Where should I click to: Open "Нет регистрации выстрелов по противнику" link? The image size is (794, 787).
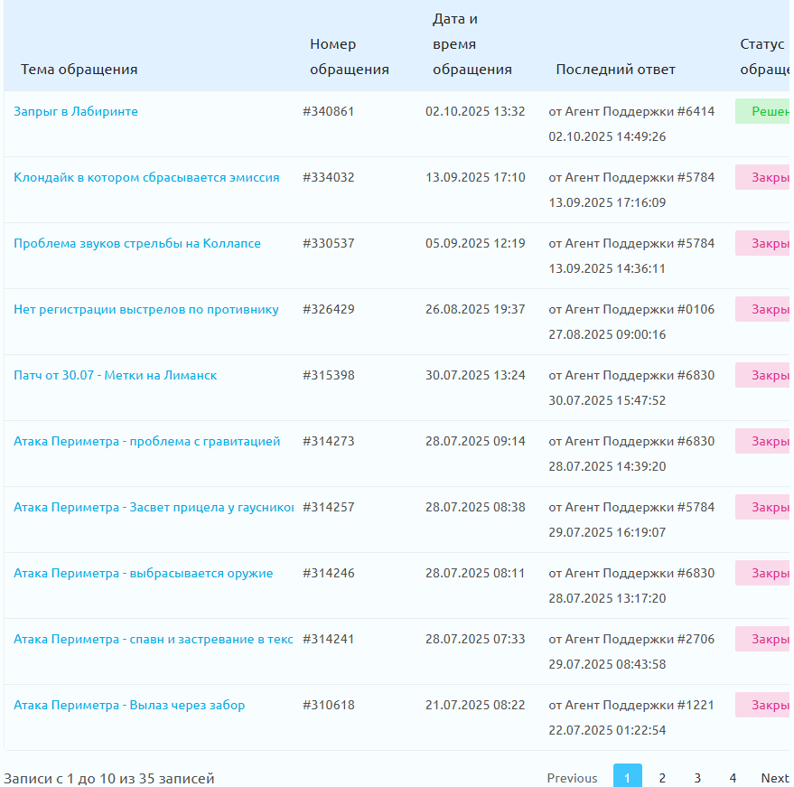click(146, 309)
